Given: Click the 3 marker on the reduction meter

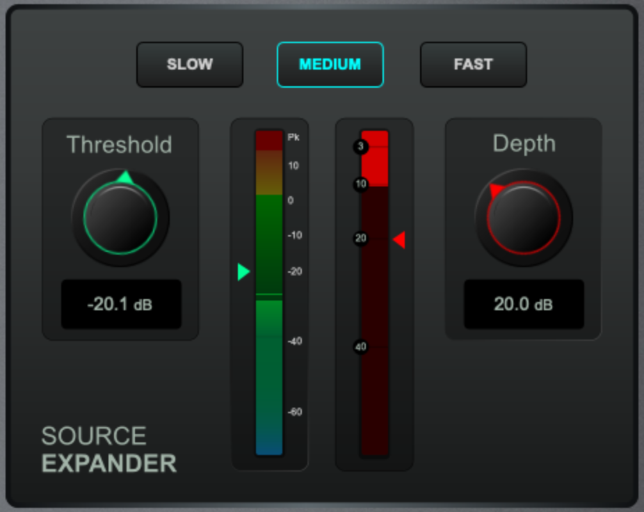Looking at the screenshot, I should point(360,147).
